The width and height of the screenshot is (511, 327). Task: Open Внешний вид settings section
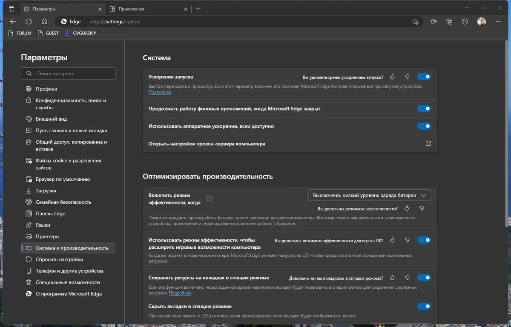(68, 119)
